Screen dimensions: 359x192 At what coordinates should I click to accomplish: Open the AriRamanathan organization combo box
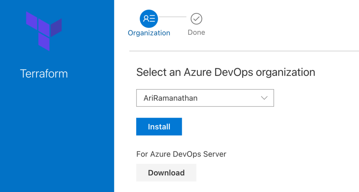[205, 98]
